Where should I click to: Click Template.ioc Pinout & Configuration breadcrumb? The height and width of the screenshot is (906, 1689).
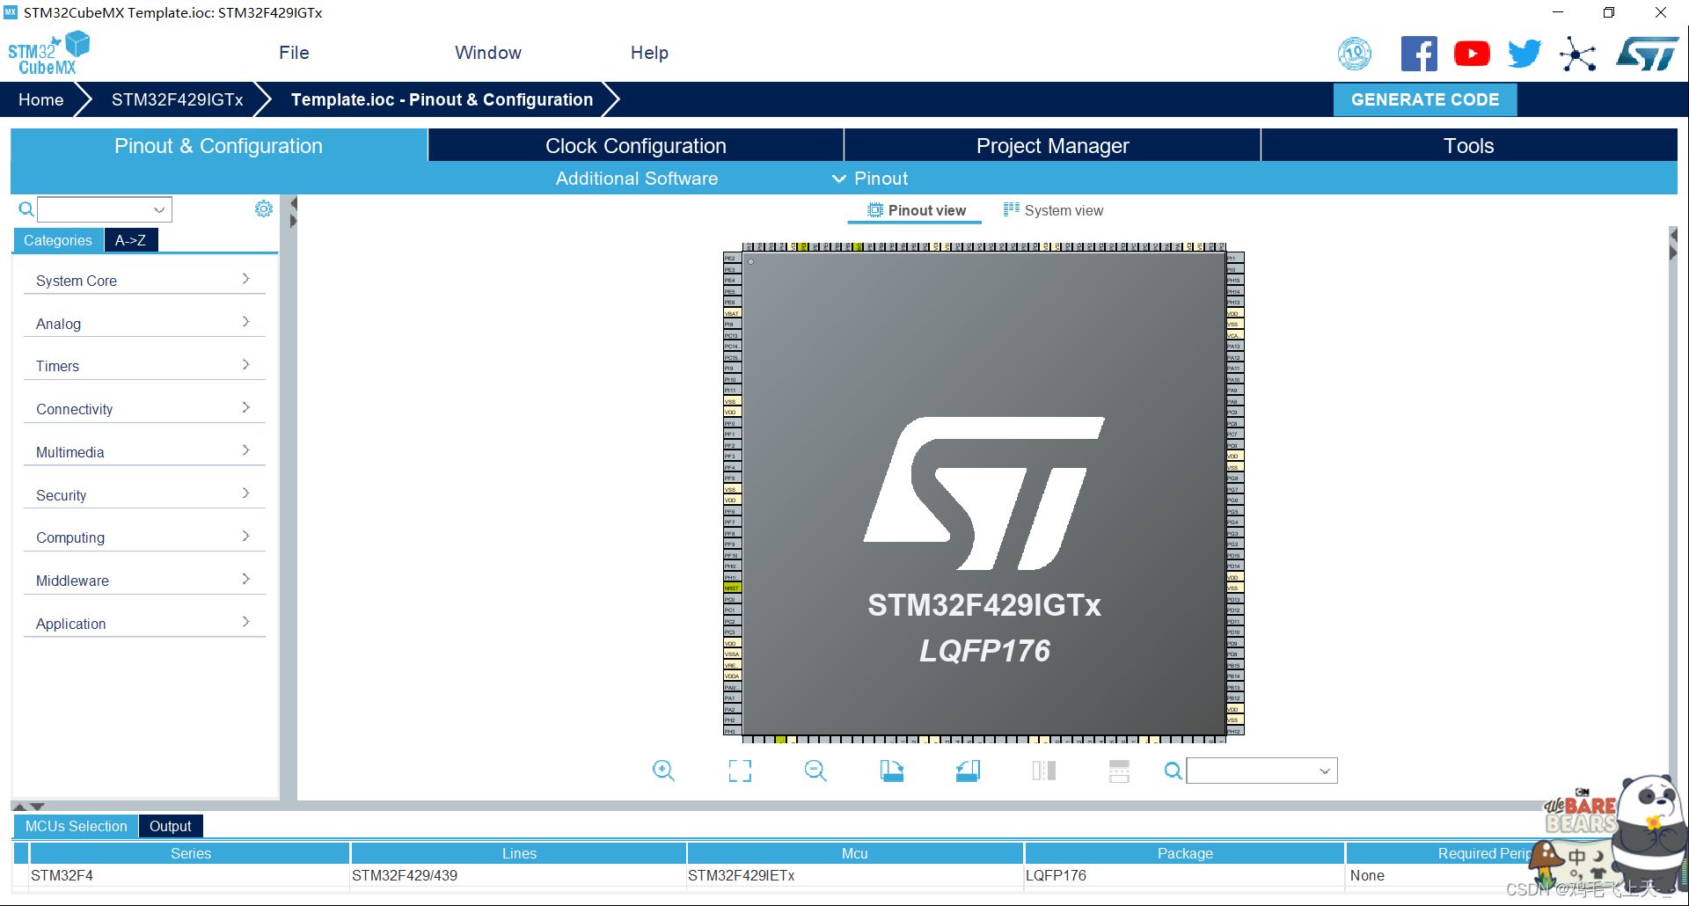tap(442, 99)
